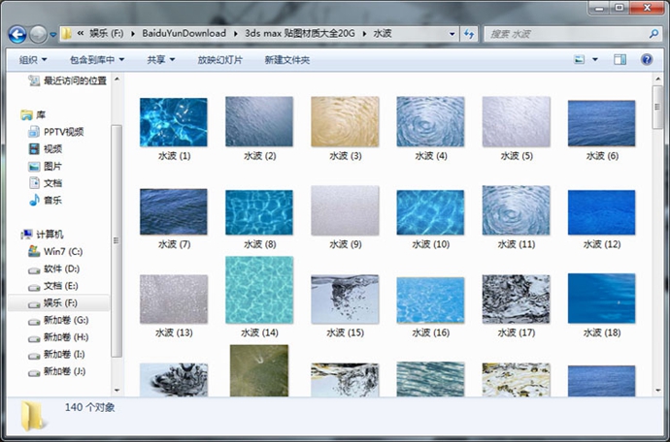Select 计算机 in navigation pane

pyautogui.click(x=42, y=235)
